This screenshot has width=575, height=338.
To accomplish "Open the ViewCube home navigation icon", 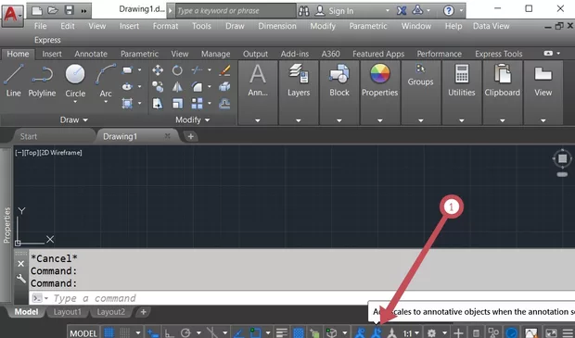I will pos(562,158).
